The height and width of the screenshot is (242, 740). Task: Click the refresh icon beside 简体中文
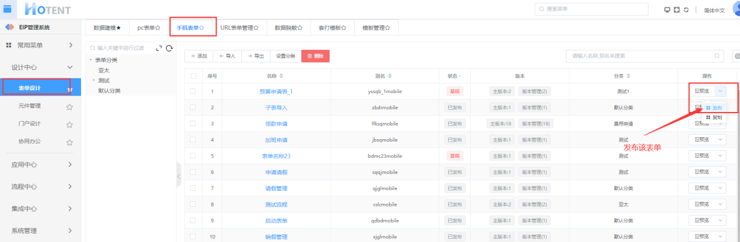click(x=686, y=10)
